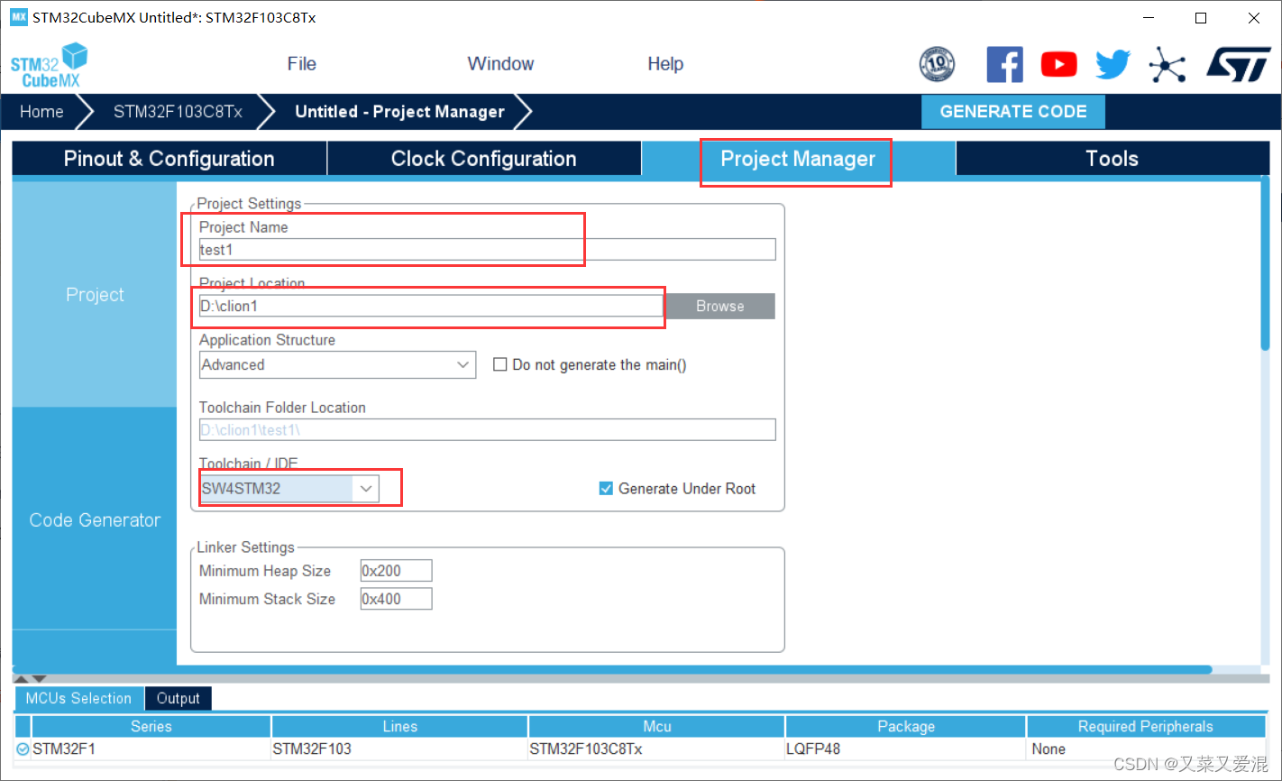Click the Browse button
Image resolution: width=1282 pixels, height=781 pixels.
(720, 307)
